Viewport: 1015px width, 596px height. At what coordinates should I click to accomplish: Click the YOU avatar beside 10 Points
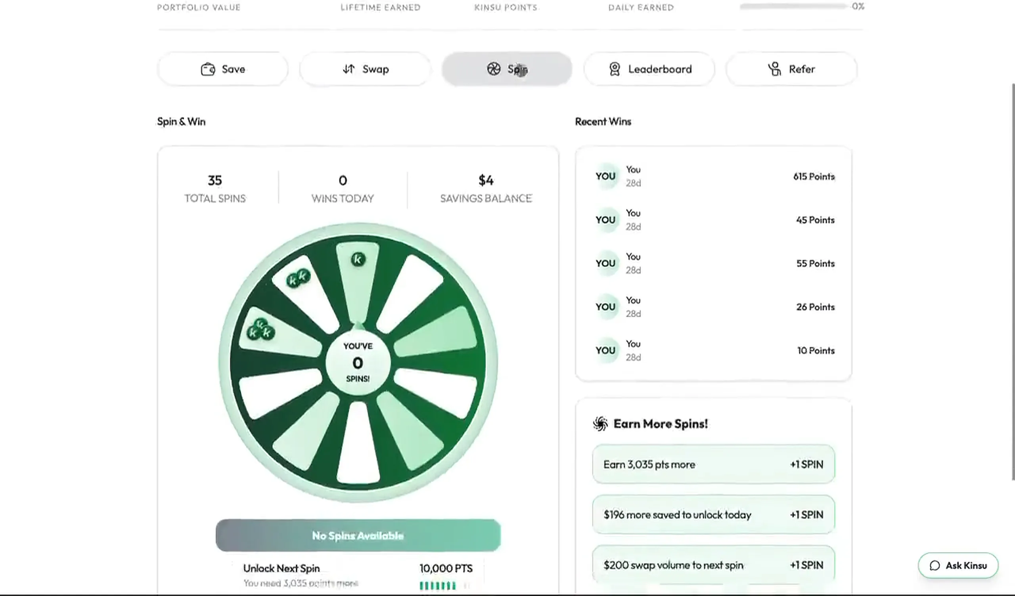605,350
